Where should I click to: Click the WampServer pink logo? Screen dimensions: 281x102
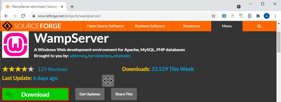pyautogui.click(x=15, y=45)
